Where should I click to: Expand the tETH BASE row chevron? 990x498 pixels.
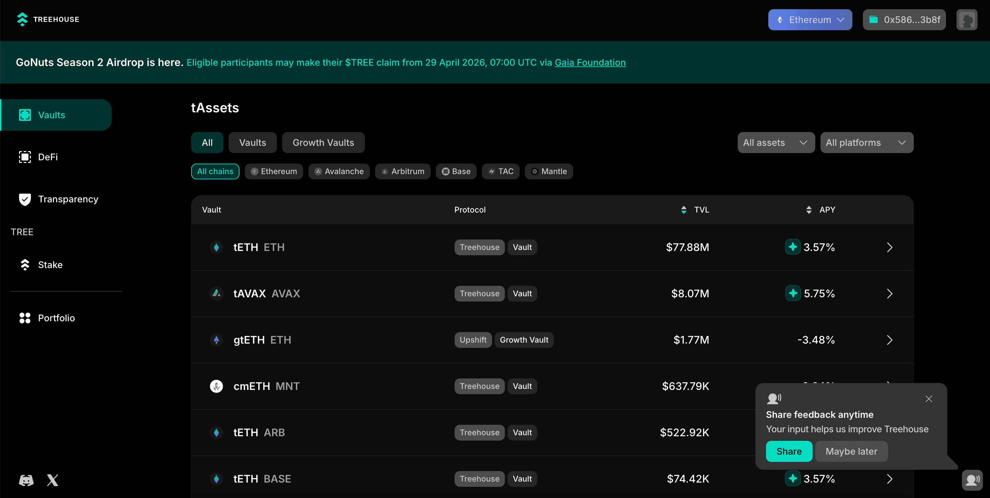[x=889, y=479]
